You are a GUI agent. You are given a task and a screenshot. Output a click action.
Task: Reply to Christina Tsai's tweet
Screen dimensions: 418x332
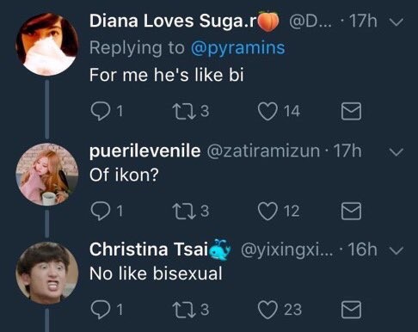100,310
